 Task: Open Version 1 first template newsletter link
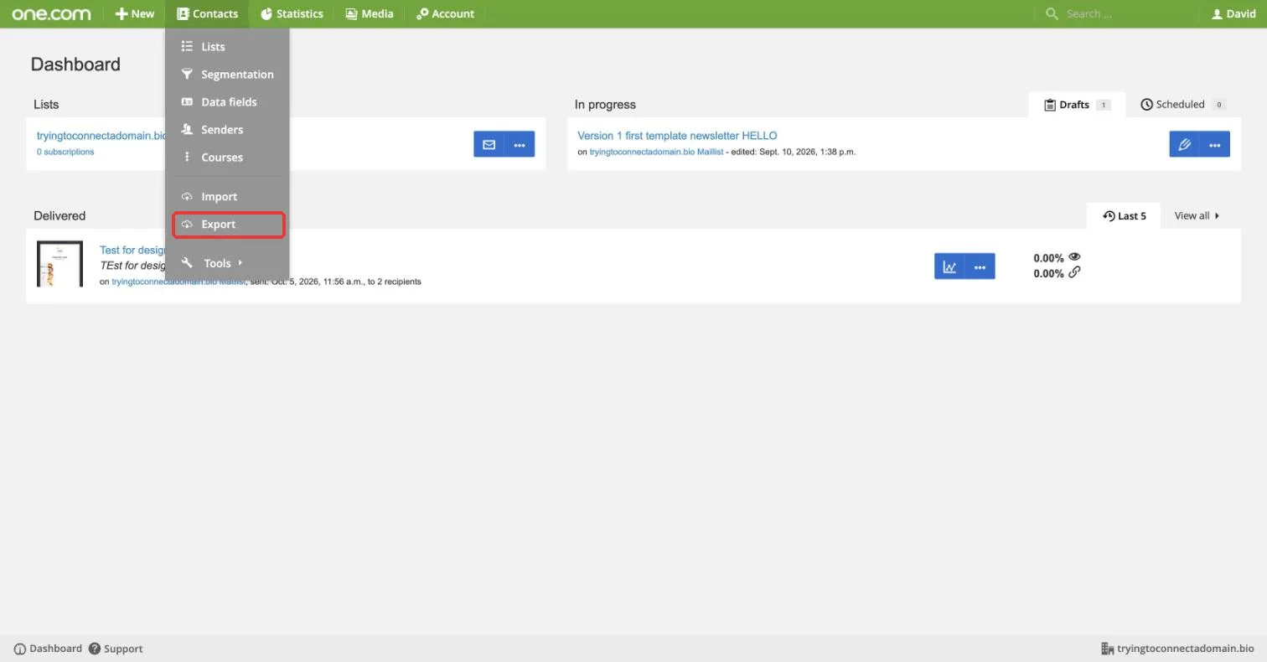pyautogui.click(x=677, y=136)
